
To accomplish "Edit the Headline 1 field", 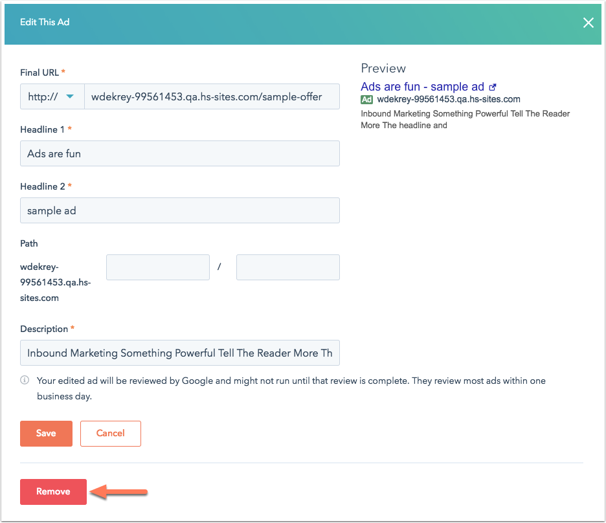I will (x=180, y=153).
